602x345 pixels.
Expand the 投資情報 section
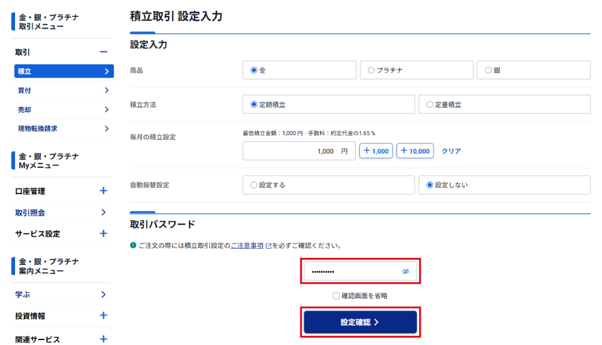[104, 316]
